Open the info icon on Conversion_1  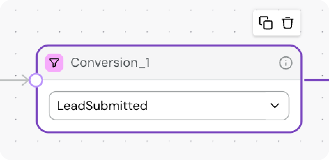[x=285, y=63]
